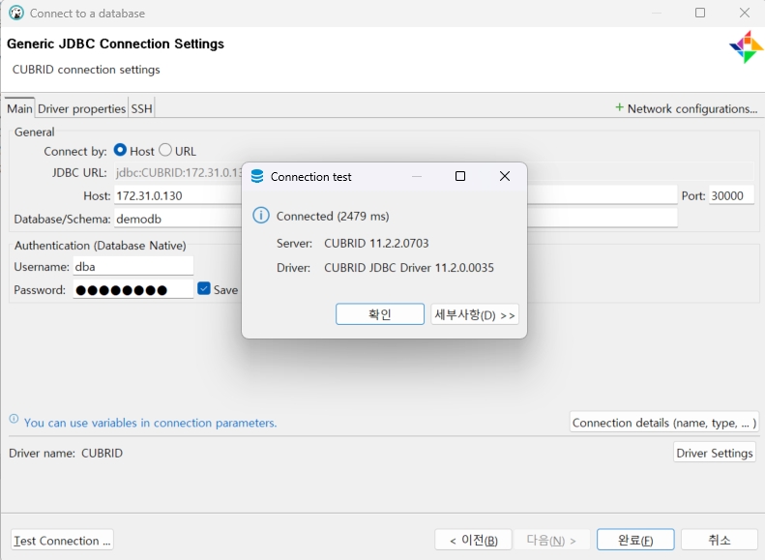Viewport: 765px width, 560px height.
Task: Open the SSH tab
Action: 141,108
